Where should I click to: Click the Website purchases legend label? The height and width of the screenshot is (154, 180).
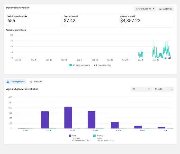[81, 65]
